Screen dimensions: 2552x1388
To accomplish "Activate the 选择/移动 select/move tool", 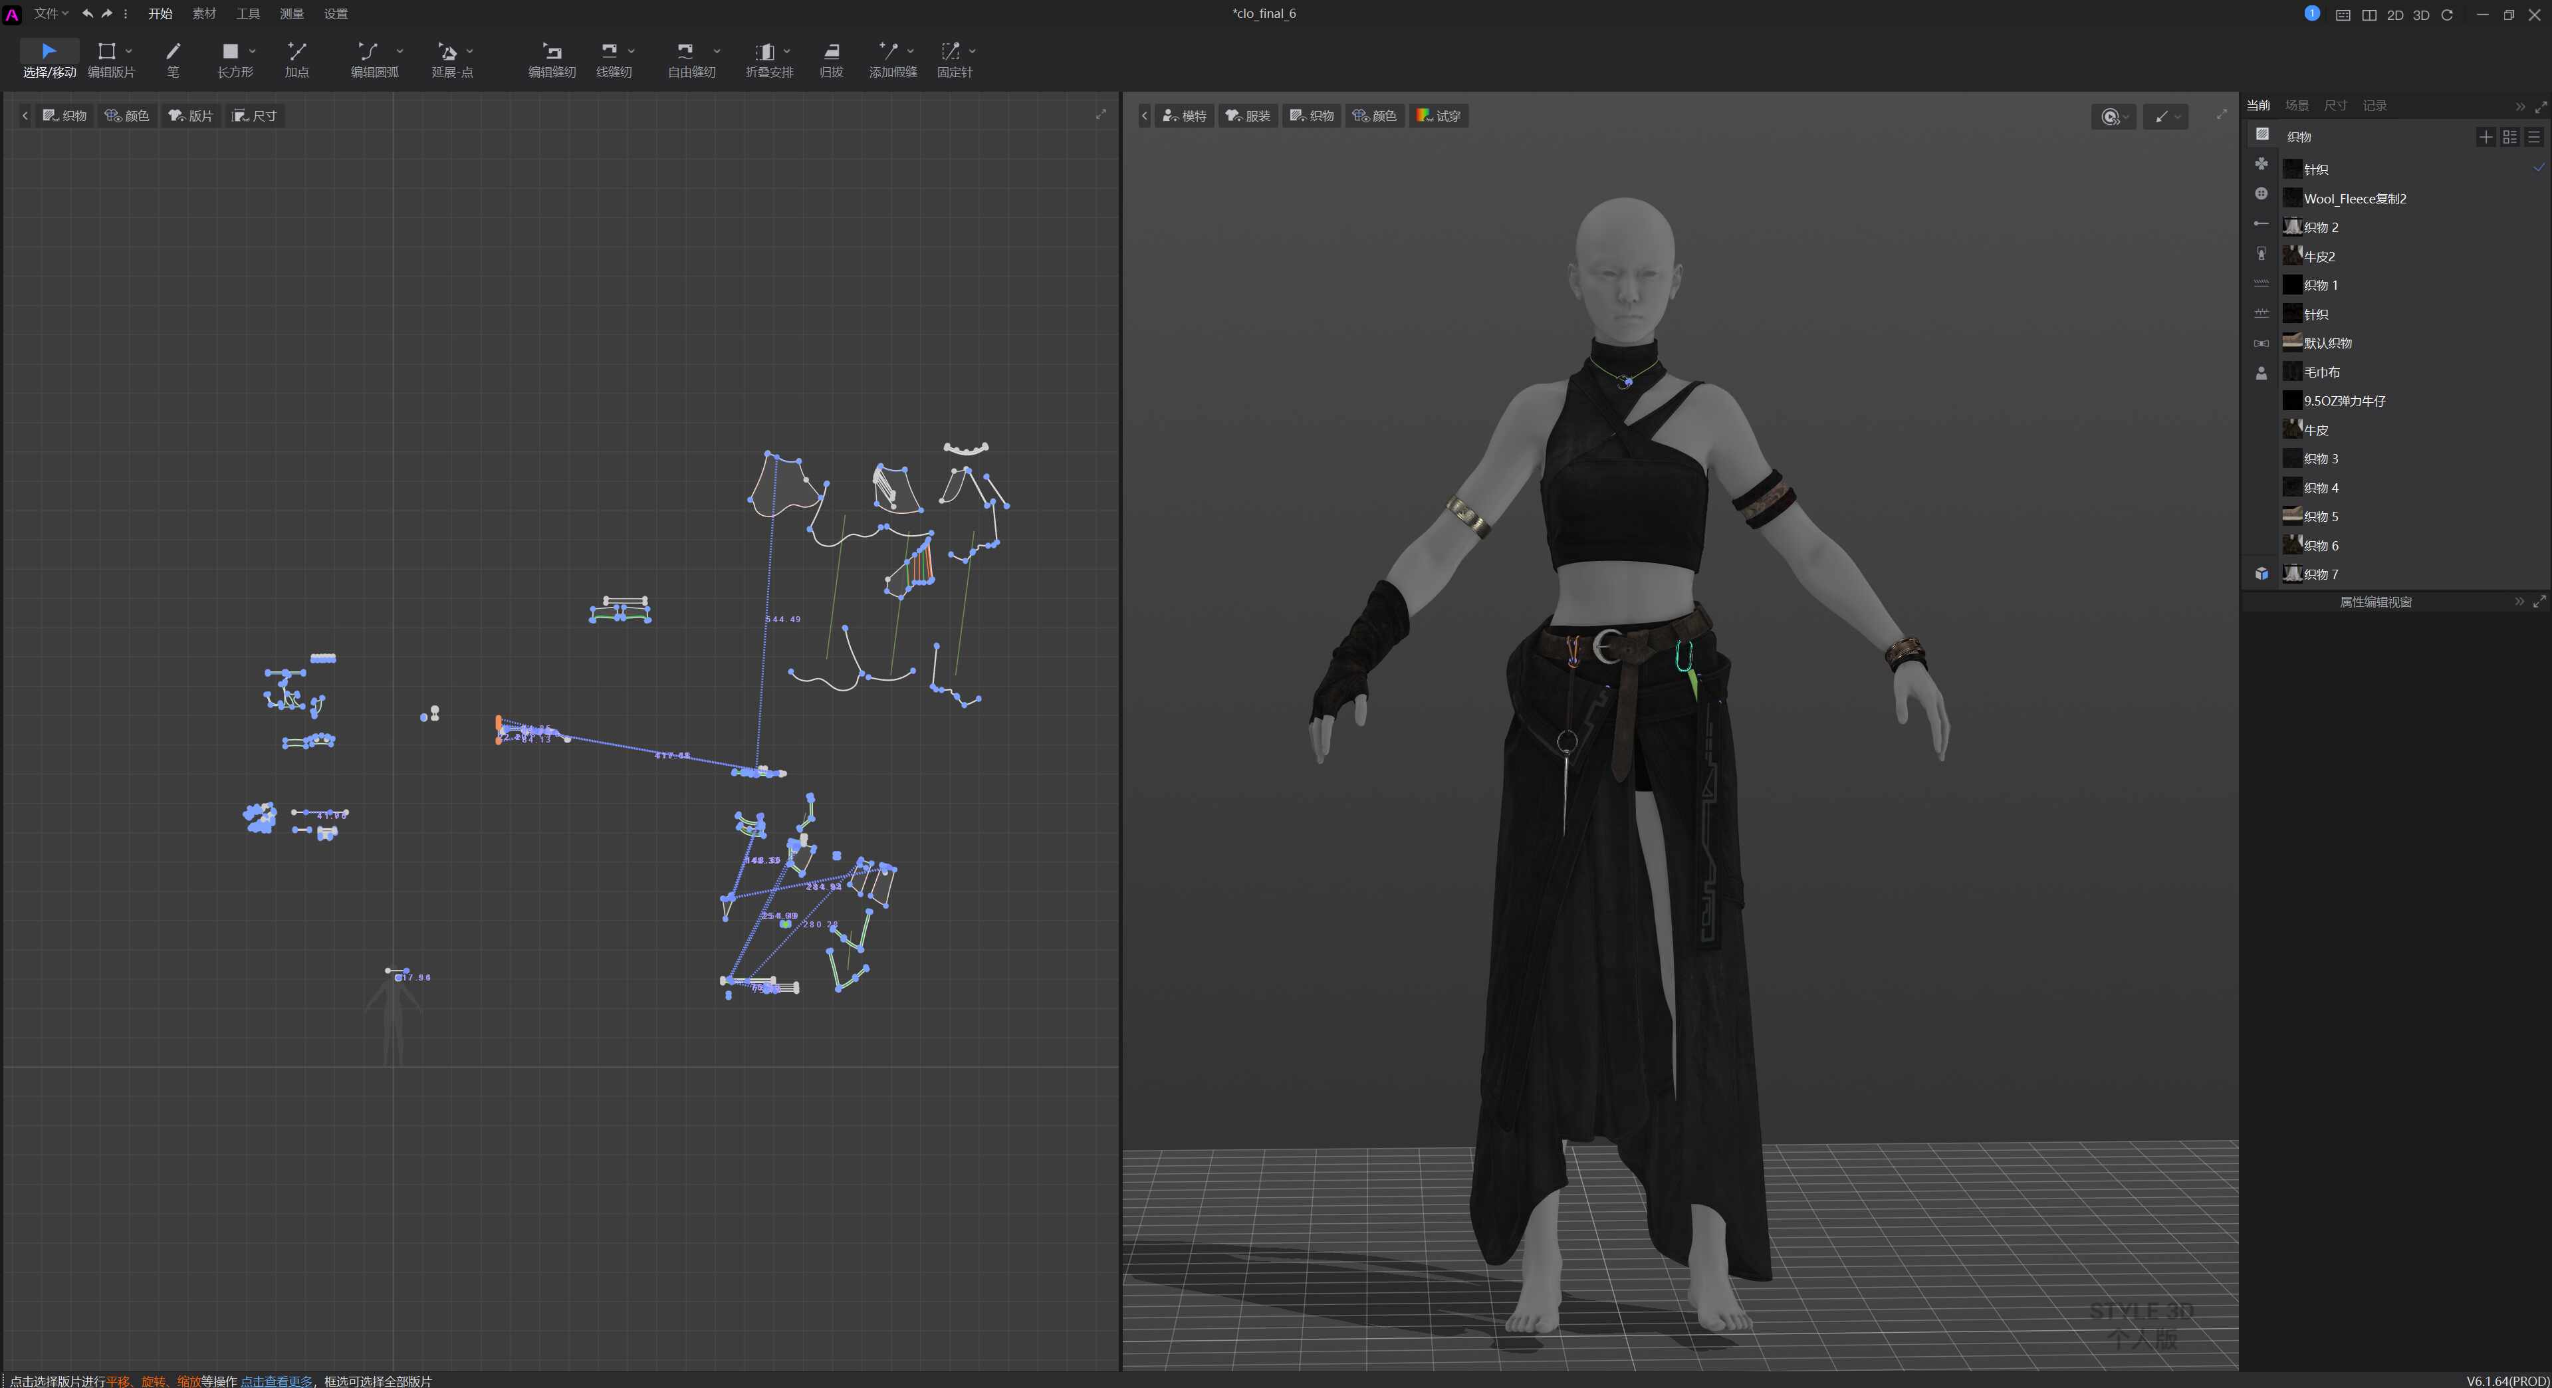I will (x=49, y=59).
